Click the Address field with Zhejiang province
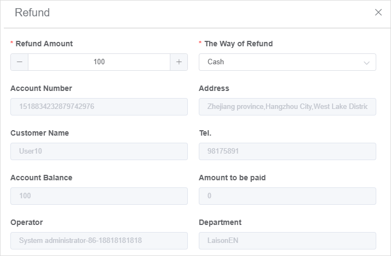Image resolution: width=391 pixels, height=256 pixels. [x=287, y=107]
